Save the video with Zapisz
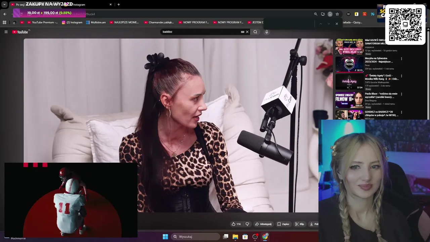 pyautogui.click(x=283, y=224)
